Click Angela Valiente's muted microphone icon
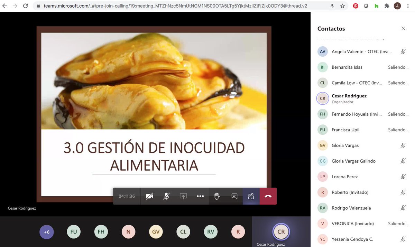The height and width of the screenshot is (247, 415). pyautogui.click(x=403, y=51)
